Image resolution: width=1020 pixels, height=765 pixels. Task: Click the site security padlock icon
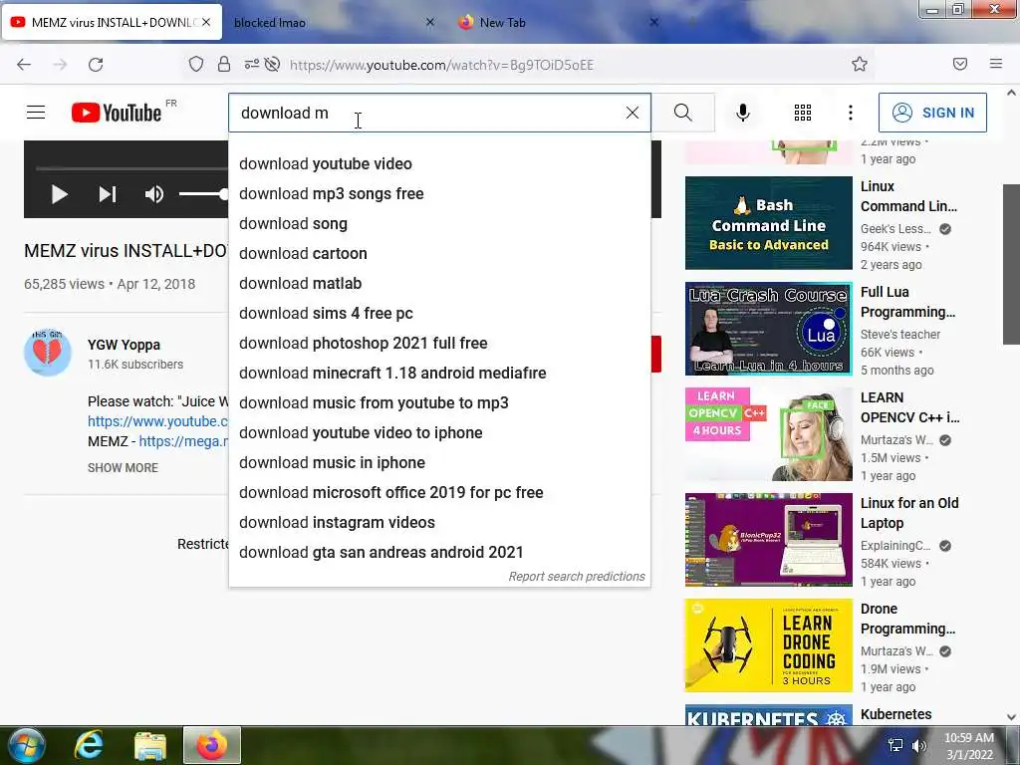[224, 64]
